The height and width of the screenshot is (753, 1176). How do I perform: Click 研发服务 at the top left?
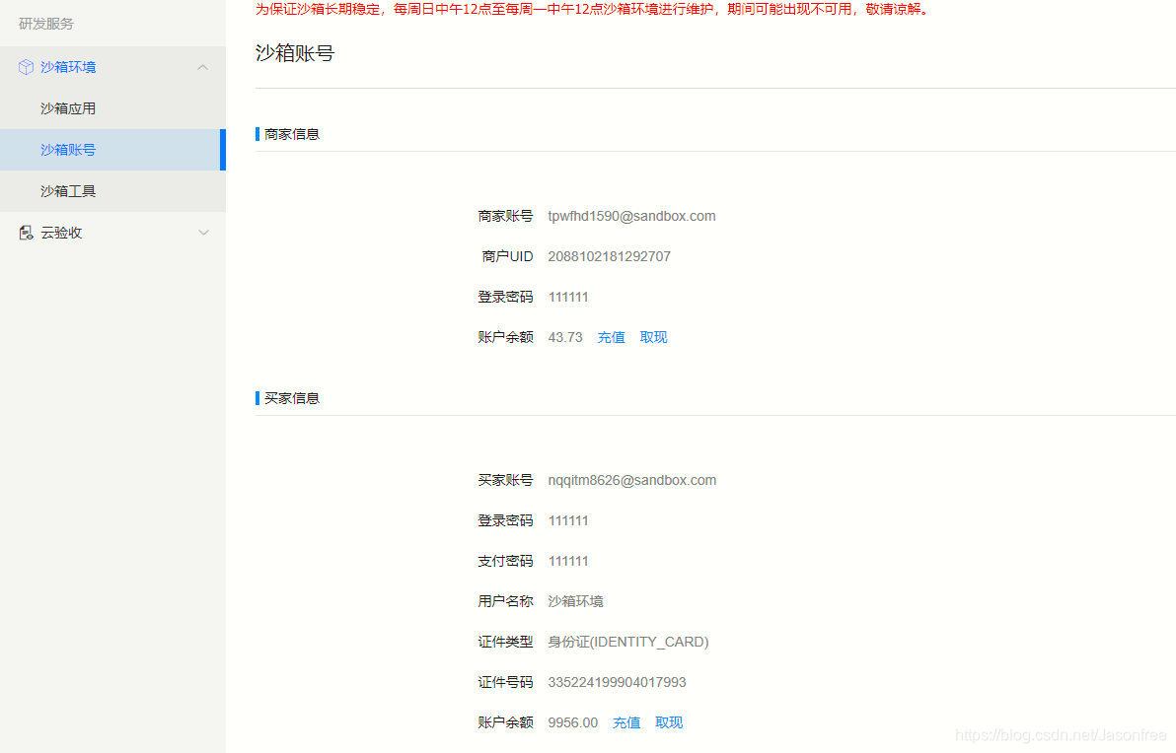point(45,24)
